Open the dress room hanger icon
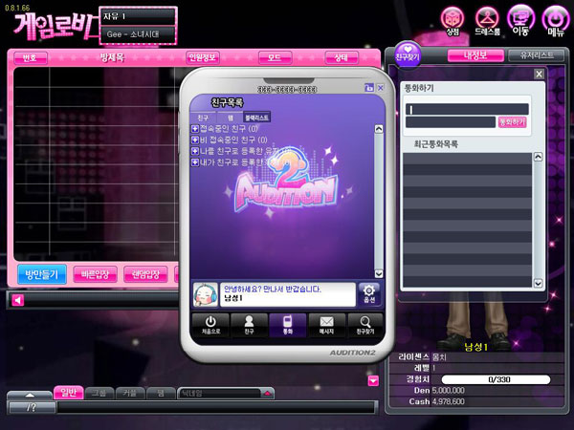Screen dimensions: 574x430 tap(487, 18)
